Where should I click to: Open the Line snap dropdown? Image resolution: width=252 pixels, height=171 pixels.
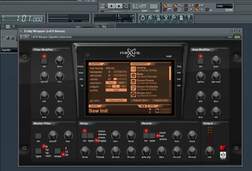point(224,6)
